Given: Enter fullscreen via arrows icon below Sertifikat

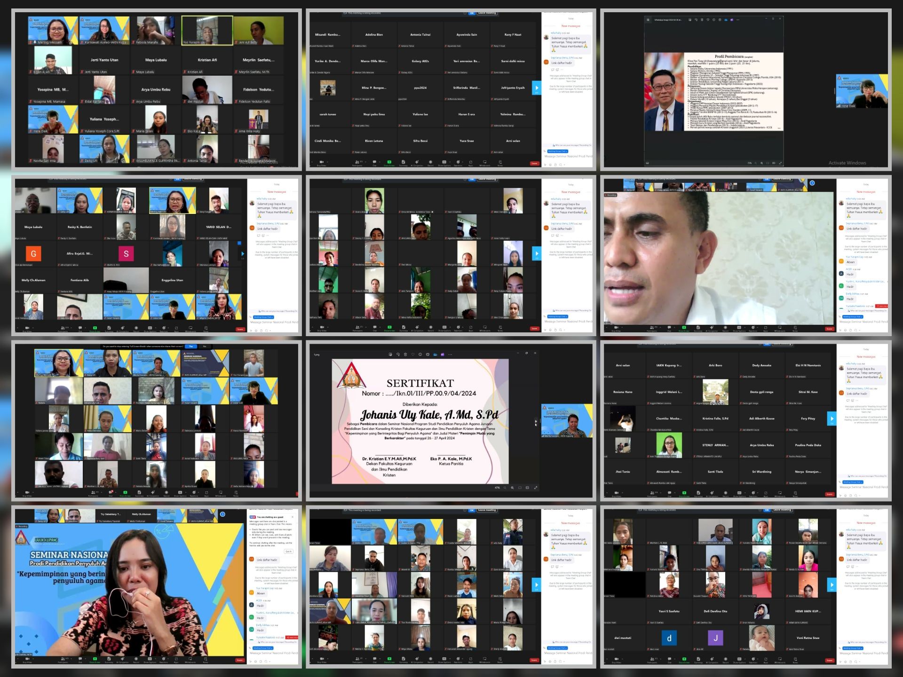Looking at the screenshot, I should [535, 488].
